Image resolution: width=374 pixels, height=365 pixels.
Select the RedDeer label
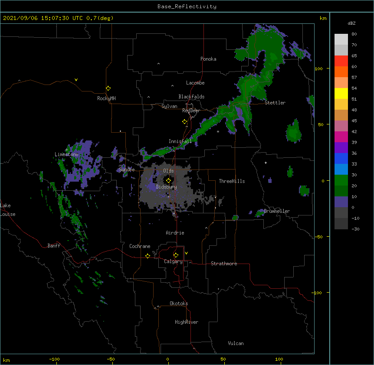[191, 111]
